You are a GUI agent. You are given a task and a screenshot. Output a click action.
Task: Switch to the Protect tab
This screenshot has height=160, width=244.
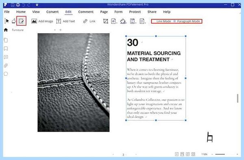(x=135, y=12)
